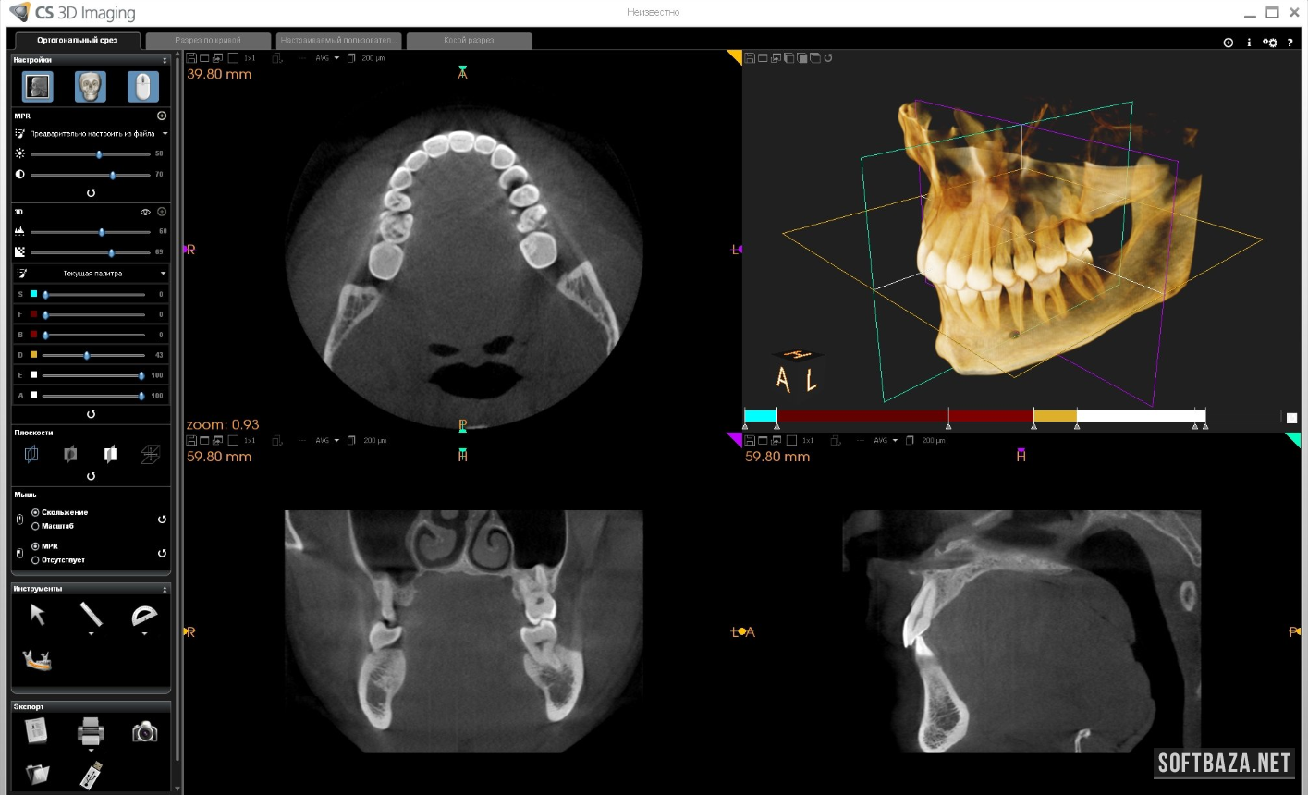Select the skull 3D rendering preset icon
Viewport: 1308px width, 795px height.
[91, 87]
